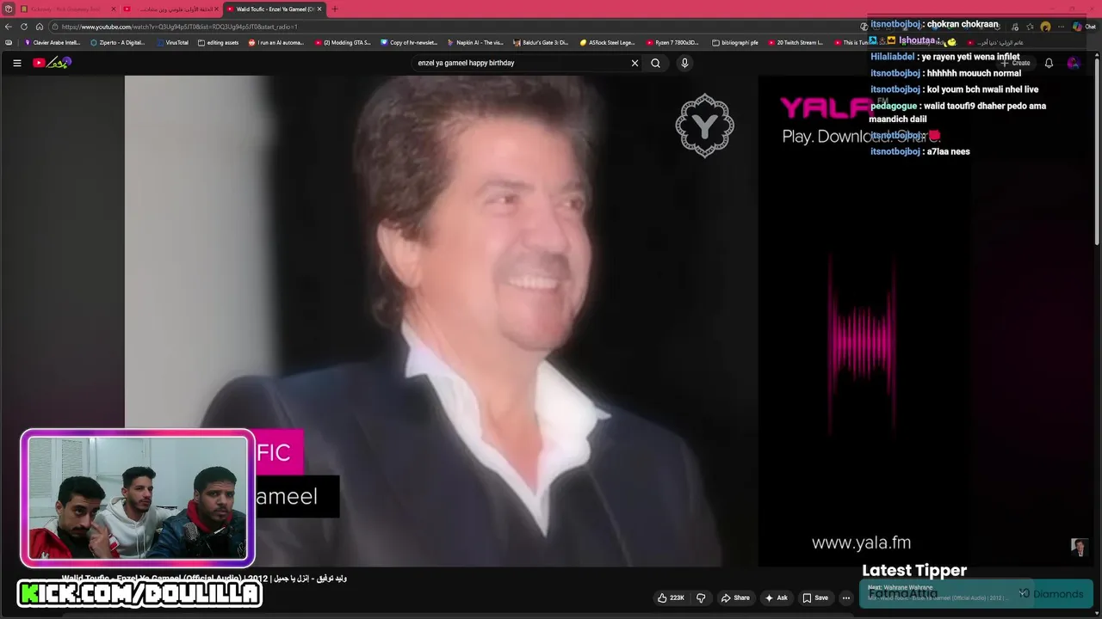Open the browser profile avatar
The image size is (1102, 619).
tap(1045, 27)
